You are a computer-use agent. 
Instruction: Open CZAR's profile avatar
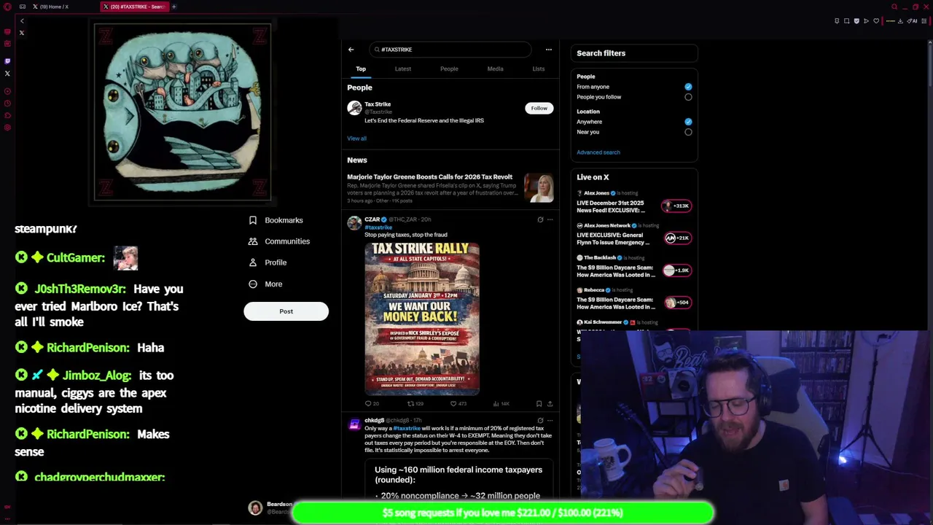(354, 223)
